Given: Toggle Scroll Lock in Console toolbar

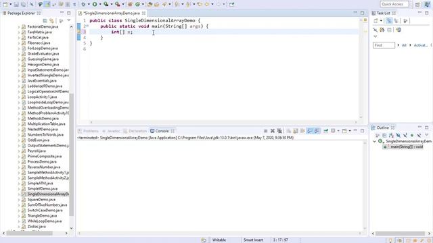Looking at the screenshot, I should tap(296, 131).
